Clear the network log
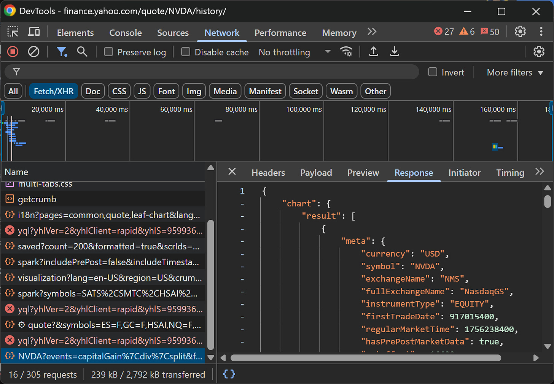 coord(34,52)
